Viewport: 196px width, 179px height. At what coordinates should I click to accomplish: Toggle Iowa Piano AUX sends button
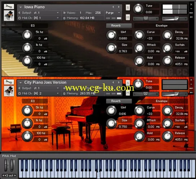pos(191,13)
